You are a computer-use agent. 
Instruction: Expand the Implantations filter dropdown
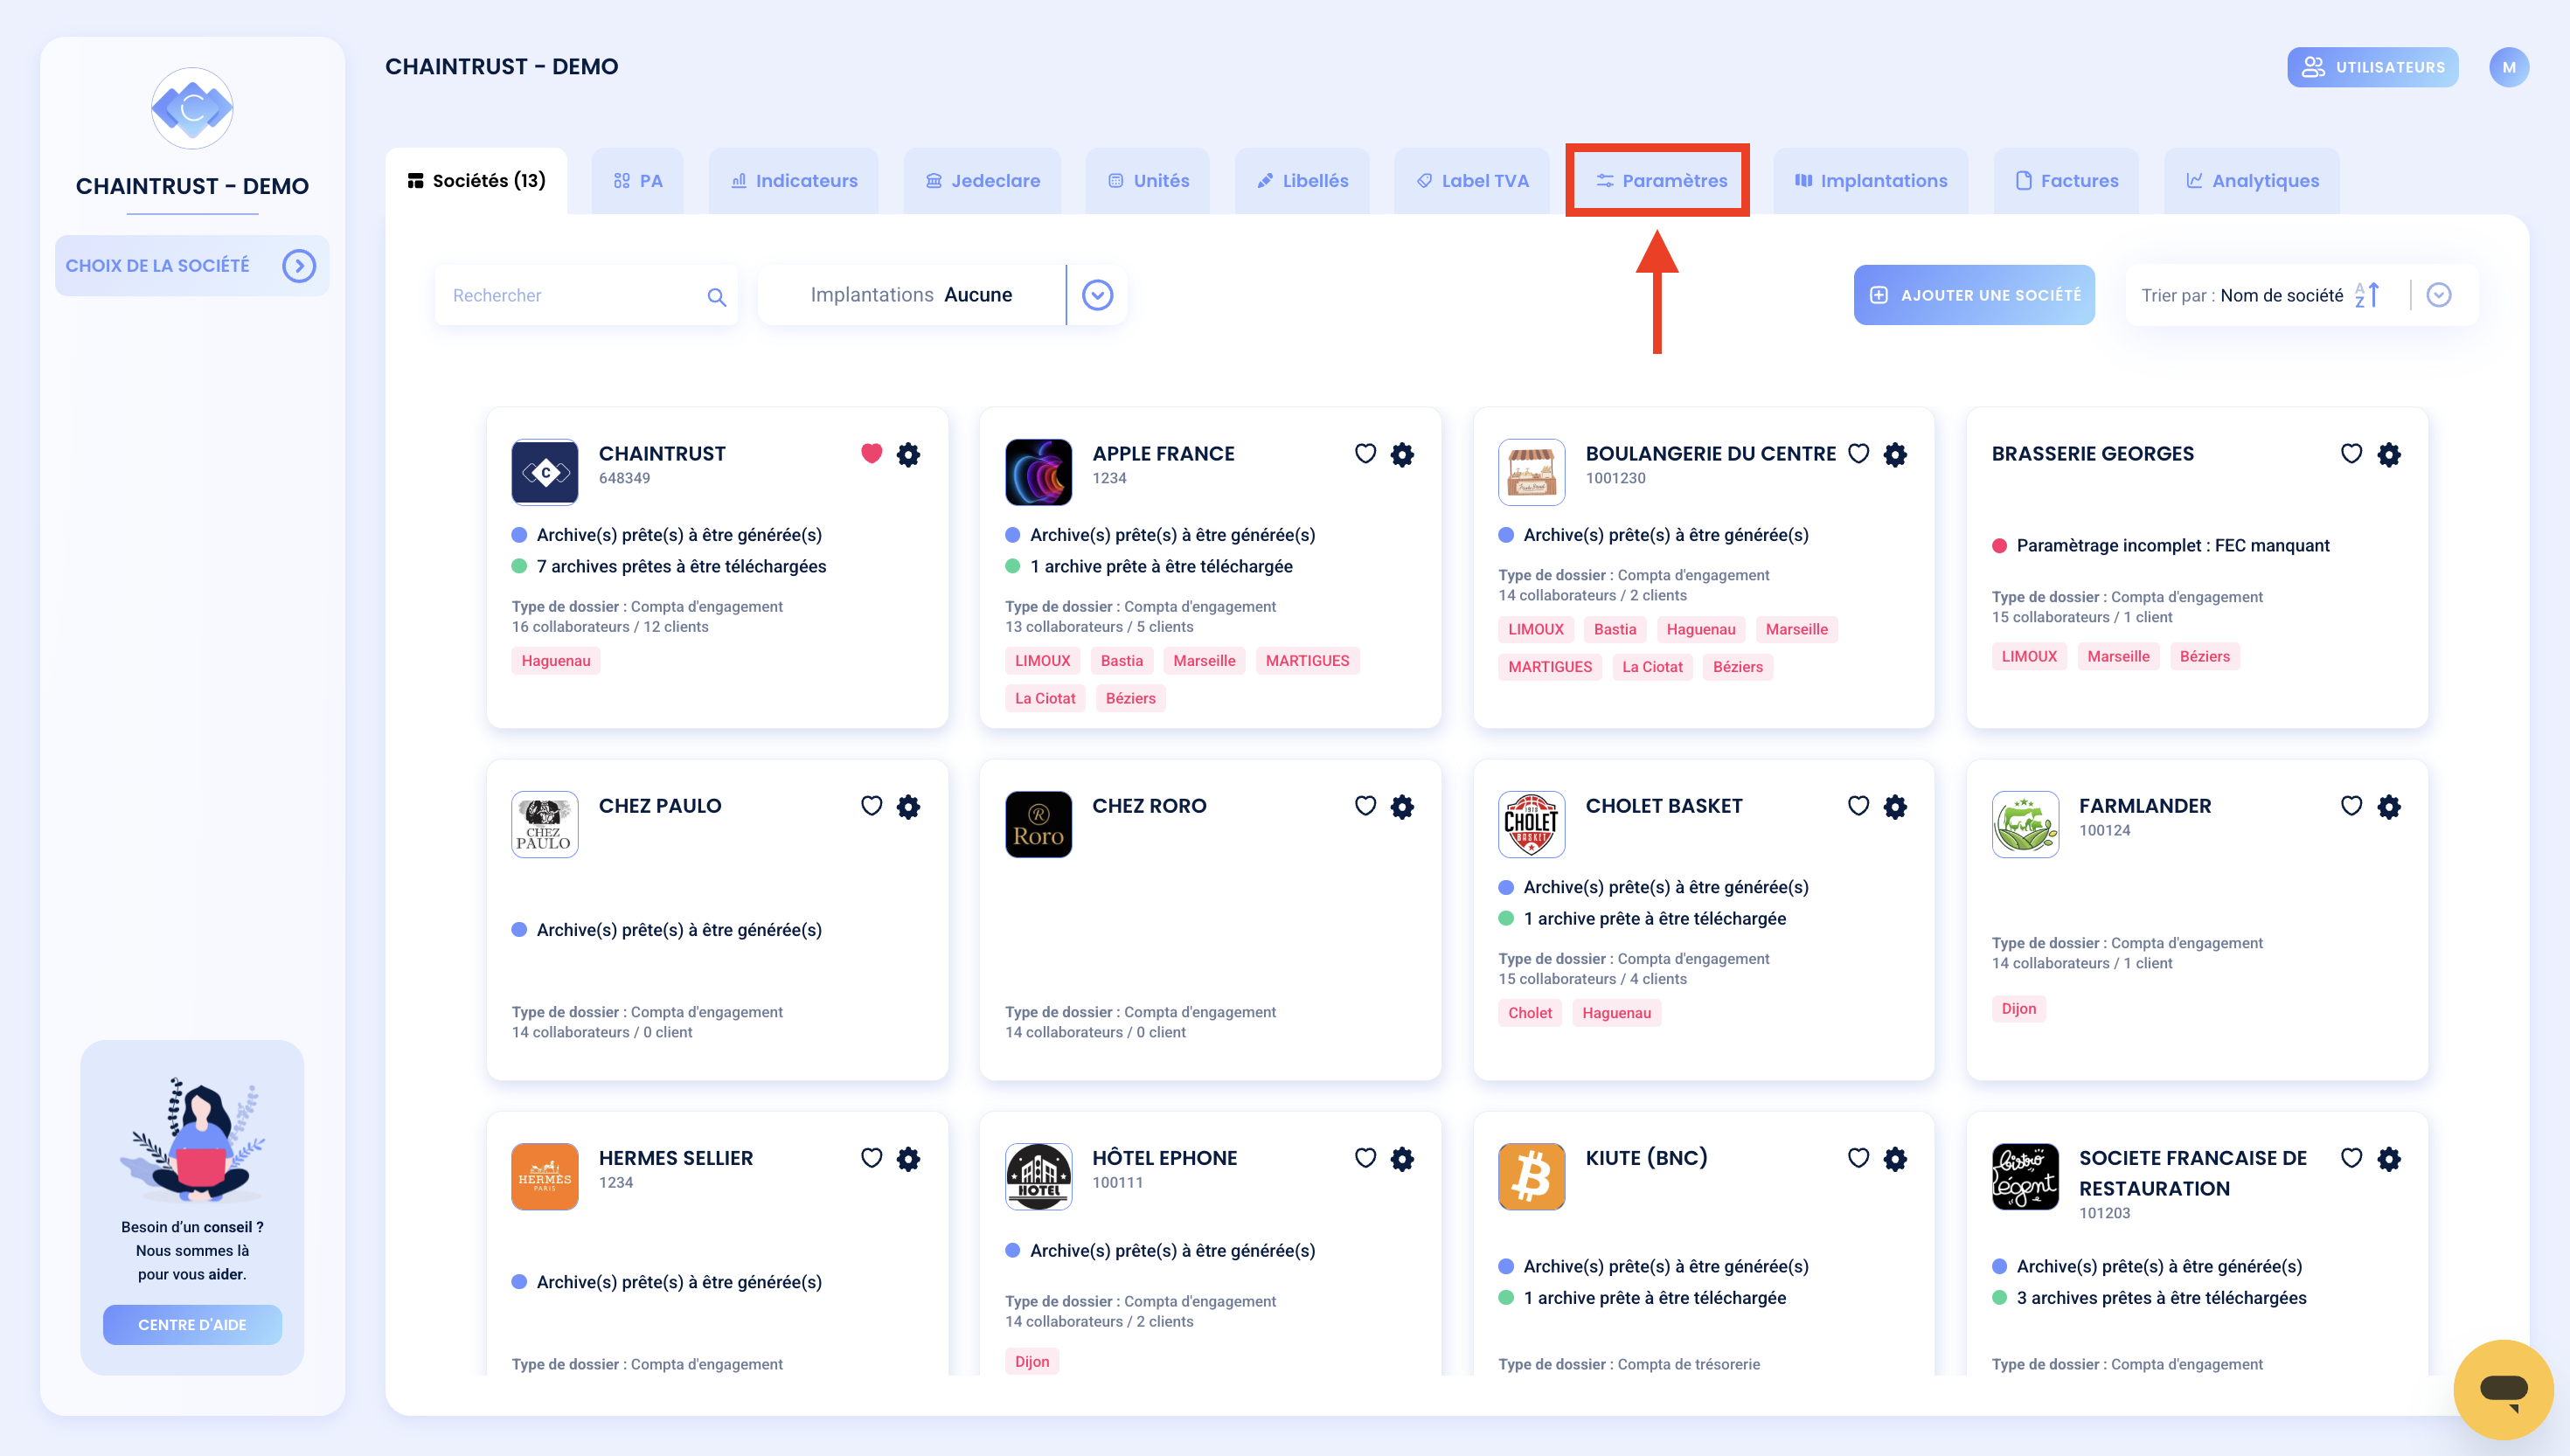(x=1097, y=295)
